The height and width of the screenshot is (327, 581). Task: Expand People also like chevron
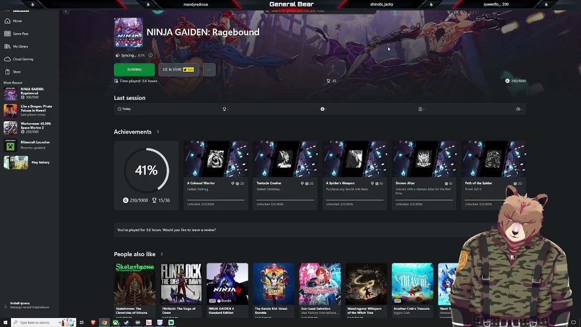162,254
